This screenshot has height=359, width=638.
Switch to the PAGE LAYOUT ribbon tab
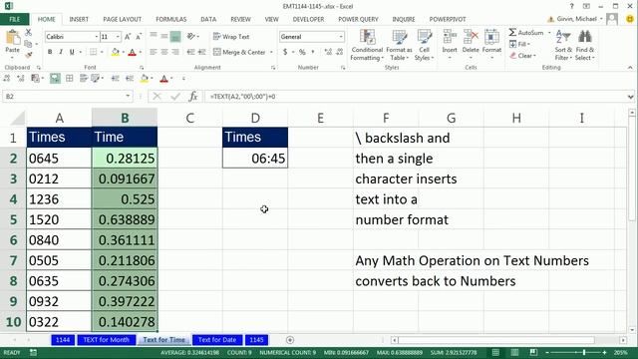[122, 19]
